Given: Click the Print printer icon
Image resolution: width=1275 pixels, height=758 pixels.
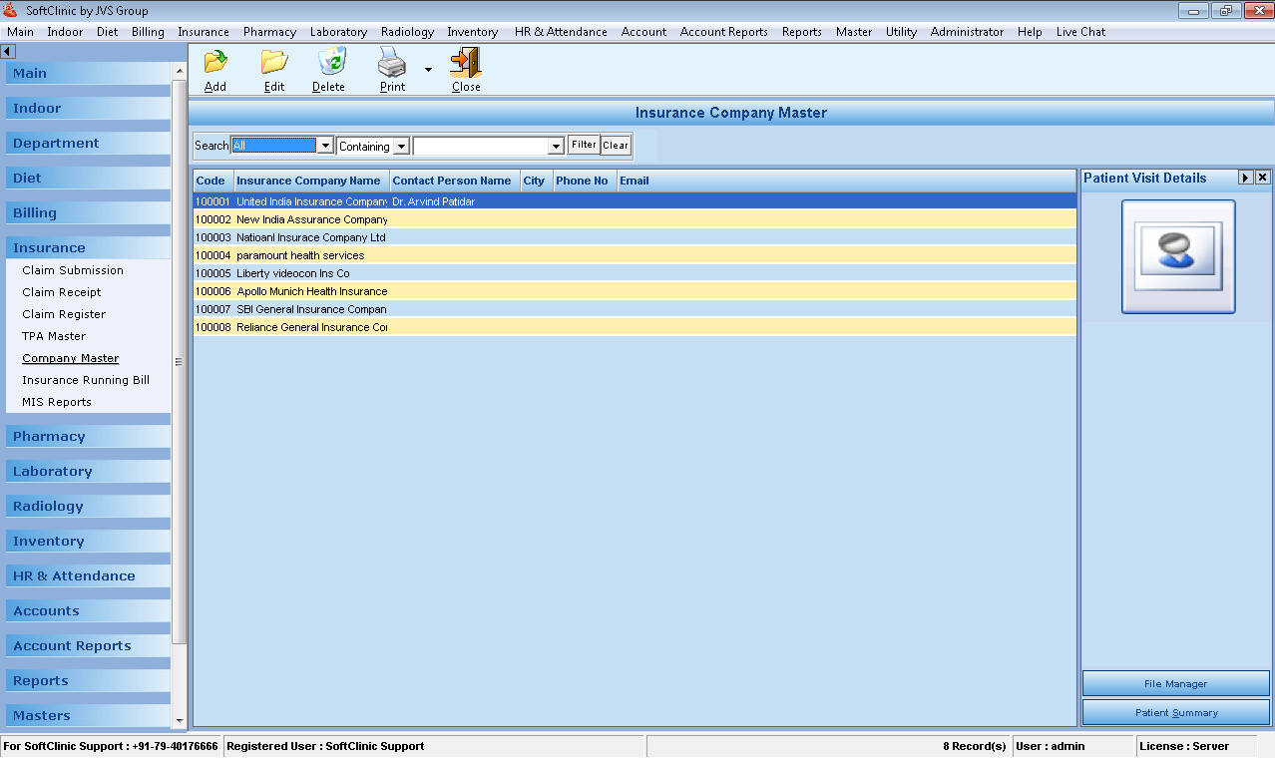Looking at the screenshot, I should 391,63.
